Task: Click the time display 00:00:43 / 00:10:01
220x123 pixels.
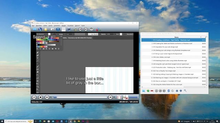Action: tap(129, 102)
